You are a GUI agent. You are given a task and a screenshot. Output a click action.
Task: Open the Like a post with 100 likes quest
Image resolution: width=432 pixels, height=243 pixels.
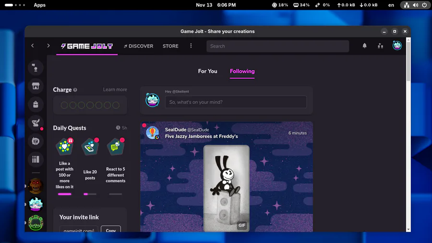pyautogui.click(x=64, y=146)
